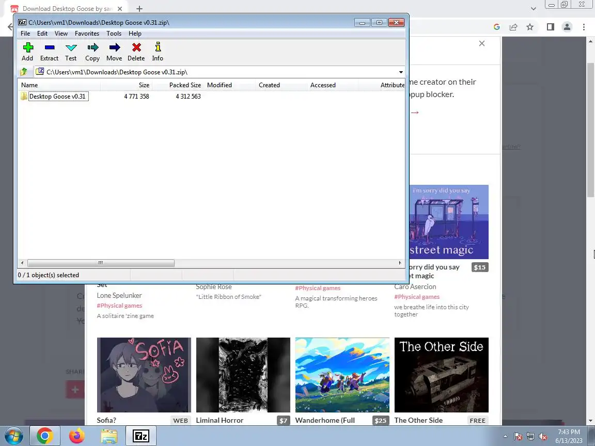
Task: Click the Sophie Rose author link
Action: tap(214, 286)
